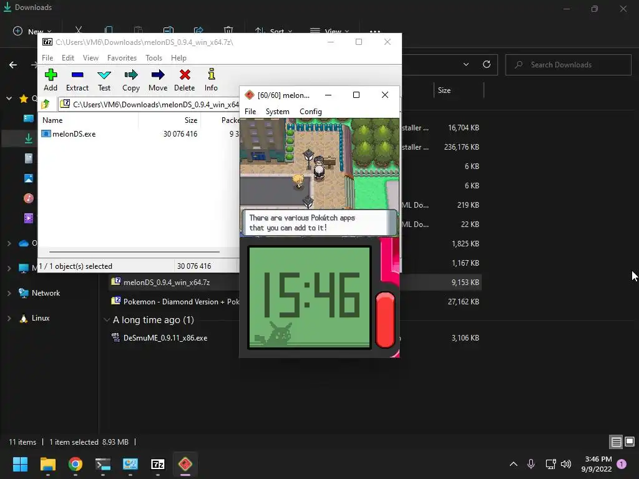Image resolution: width=639 pixels, height=479 pixels.
Task: Show hidden system tray icons
Action: point(514,464)
